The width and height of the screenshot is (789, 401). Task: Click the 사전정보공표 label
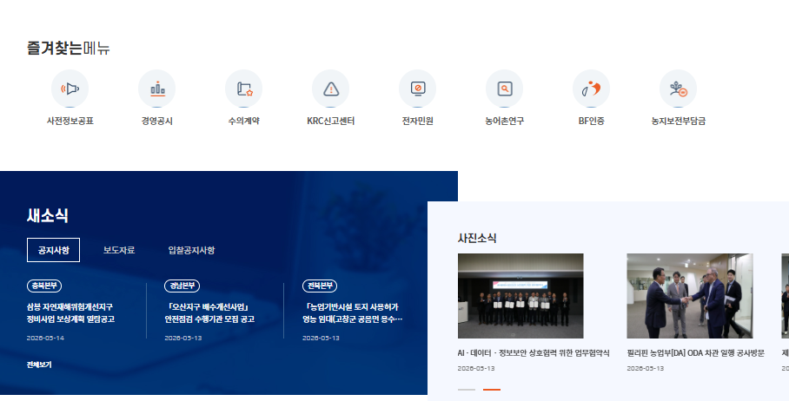[70, 122]
